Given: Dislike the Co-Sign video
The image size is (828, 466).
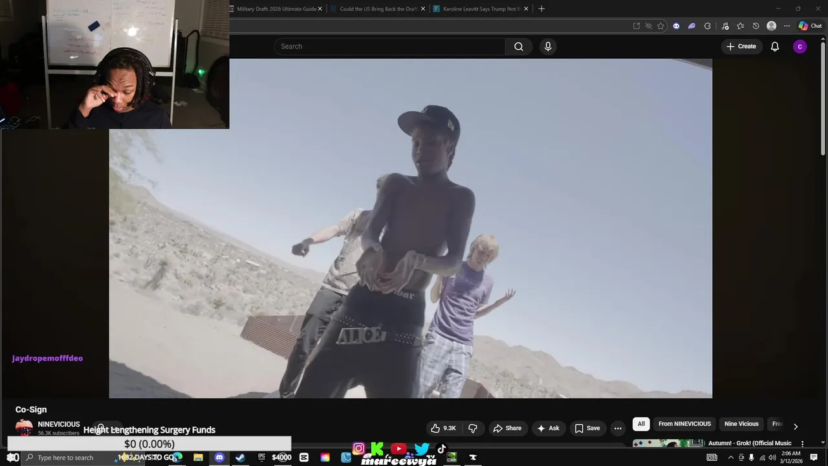Looking at the screenshot, I should (473, 428).
